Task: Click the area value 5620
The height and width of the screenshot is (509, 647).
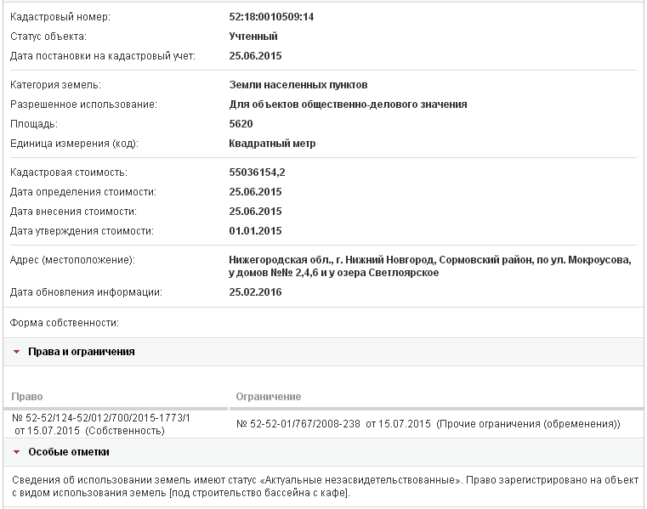Action: 241,124
